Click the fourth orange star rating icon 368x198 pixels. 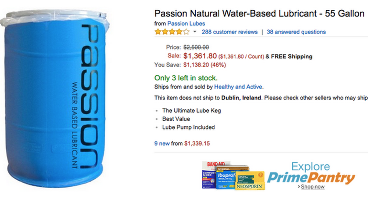click(179, 32)
